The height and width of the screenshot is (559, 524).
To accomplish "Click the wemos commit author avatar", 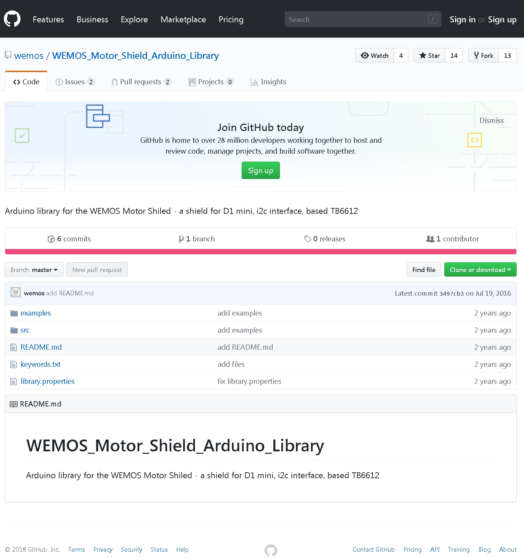I will click(x=16, y=292).
